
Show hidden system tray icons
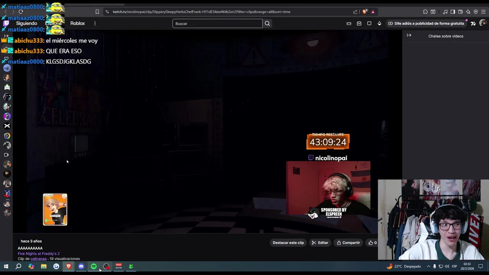click(x=428, y=266)
